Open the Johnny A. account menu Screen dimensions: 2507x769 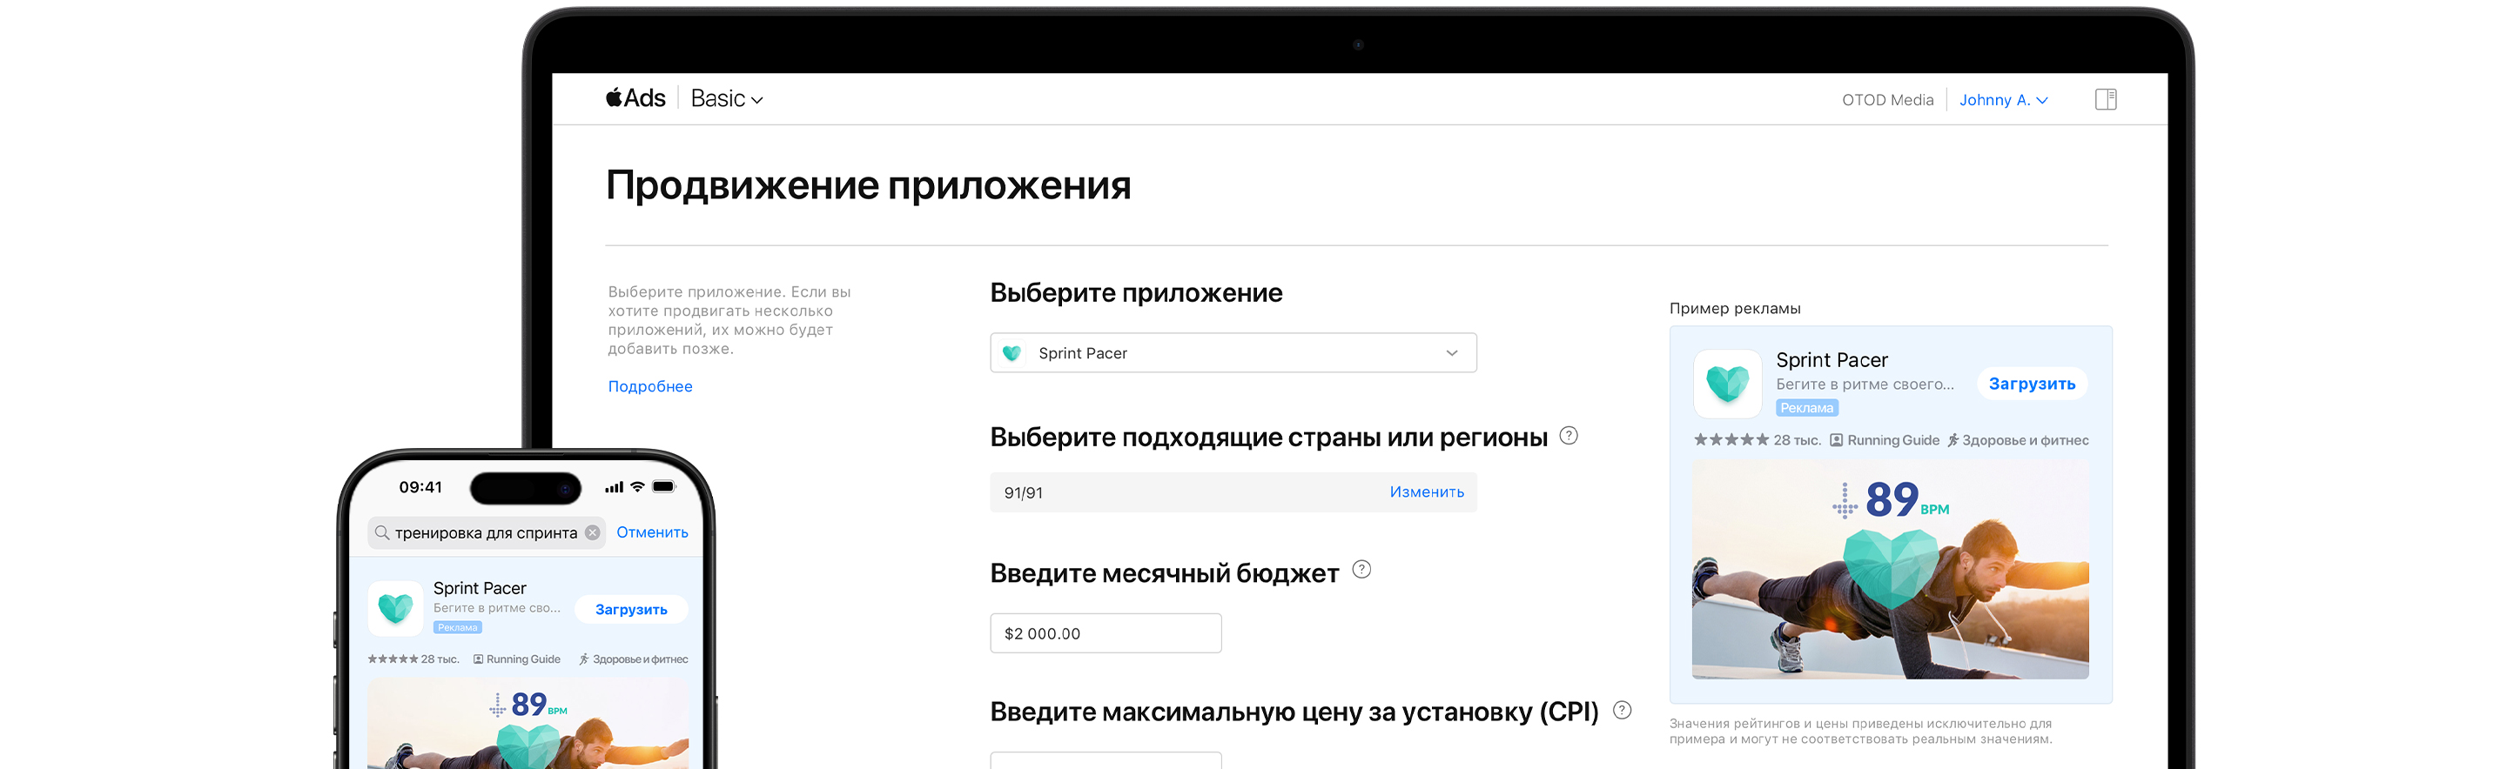2003,100
